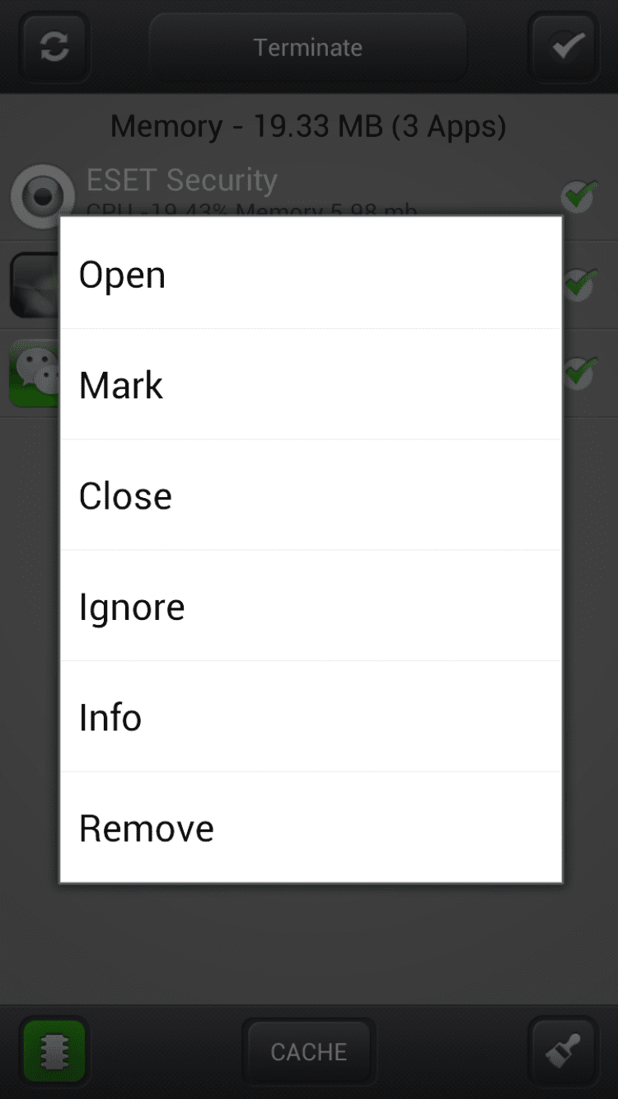
Task: Tap the Memory 19.33 MB header text
Action: 308,126
